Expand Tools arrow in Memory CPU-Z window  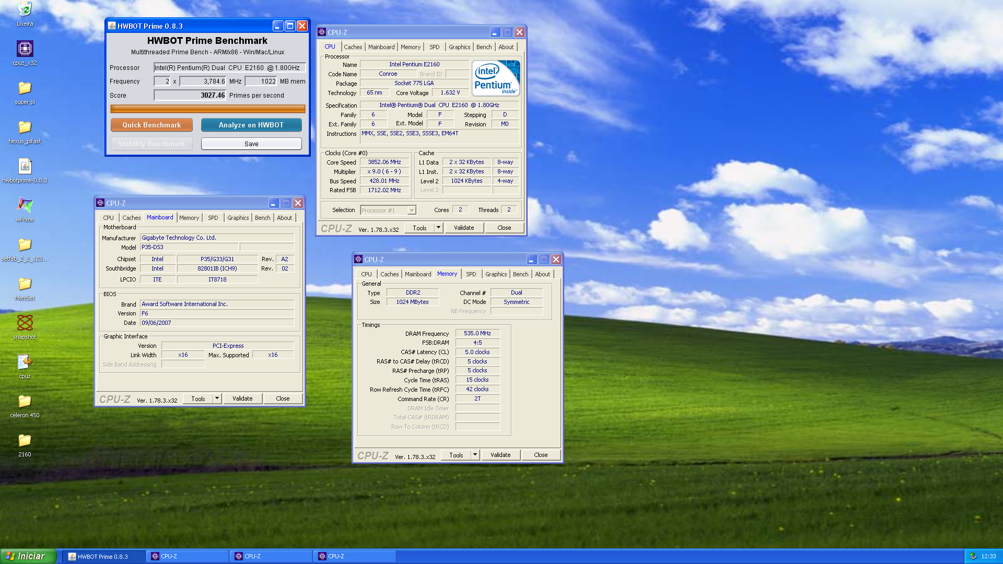[475, 455]
